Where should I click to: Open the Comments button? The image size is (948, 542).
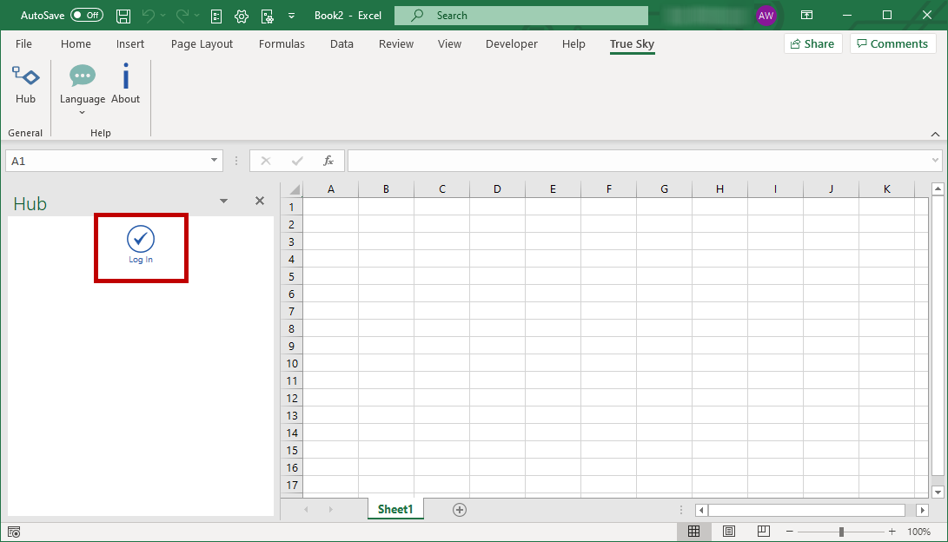(892, 43)
